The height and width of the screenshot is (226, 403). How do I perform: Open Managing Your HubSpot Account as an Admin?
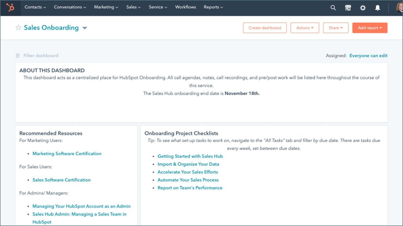pyautogui.click(x=82, y=206)
